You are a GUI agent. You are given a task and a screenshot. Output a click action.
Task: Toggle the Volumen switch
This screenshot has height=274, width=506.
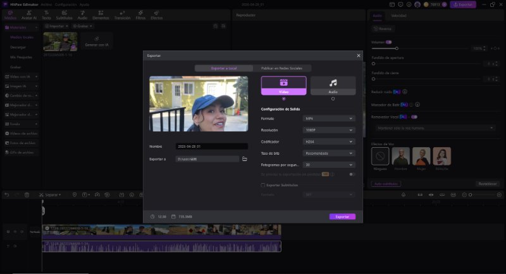[389, 42]
